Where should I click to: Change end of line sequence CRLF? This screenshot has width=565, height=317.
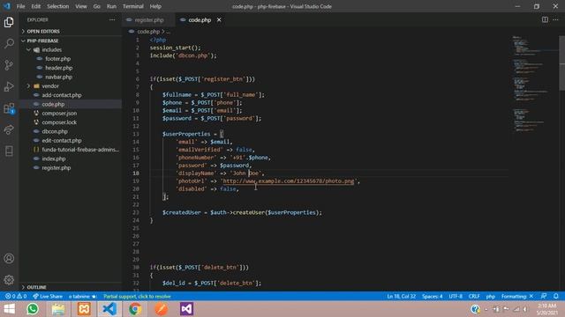(x=474, y=297)
